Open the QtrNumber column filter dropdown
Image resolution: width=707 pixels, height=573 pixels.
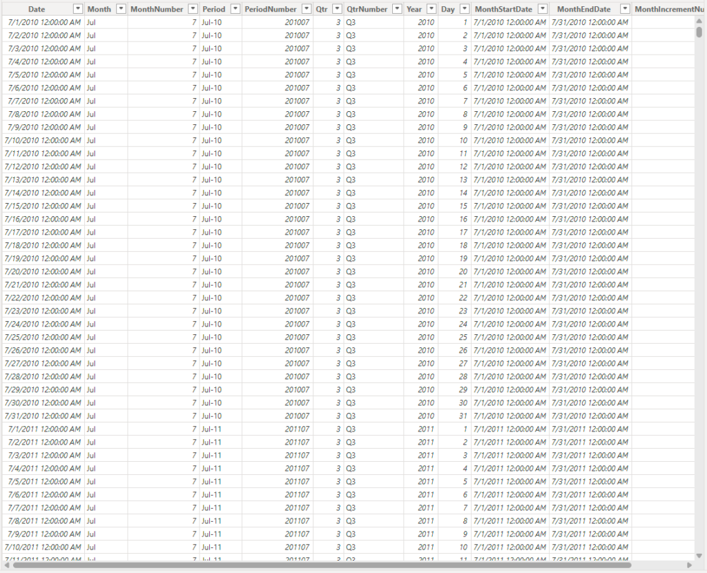coord(397,9)
